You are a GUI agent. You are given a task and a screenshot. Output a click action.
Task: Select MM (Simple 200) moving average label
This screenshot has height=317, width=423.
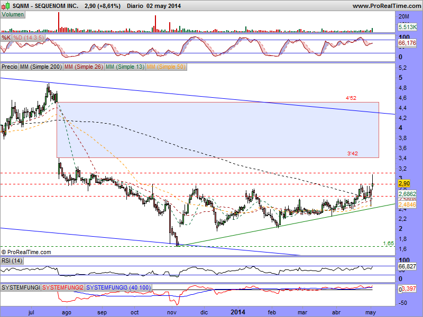point(41,67)
